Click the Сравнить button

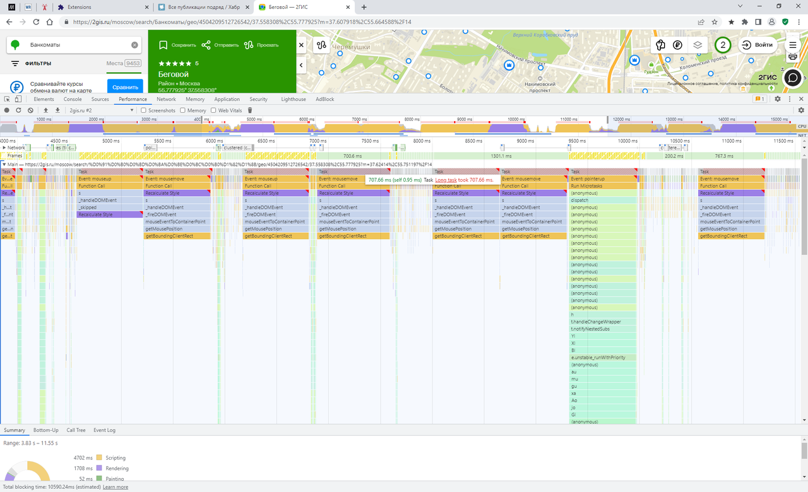125,88
